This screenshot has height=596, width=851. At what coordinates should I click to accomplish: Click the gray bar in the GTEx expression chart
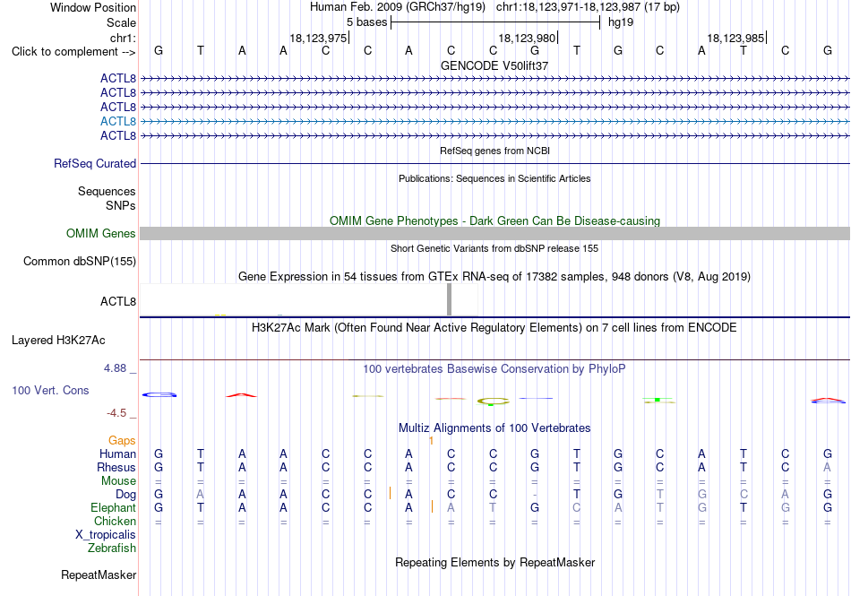449,299
